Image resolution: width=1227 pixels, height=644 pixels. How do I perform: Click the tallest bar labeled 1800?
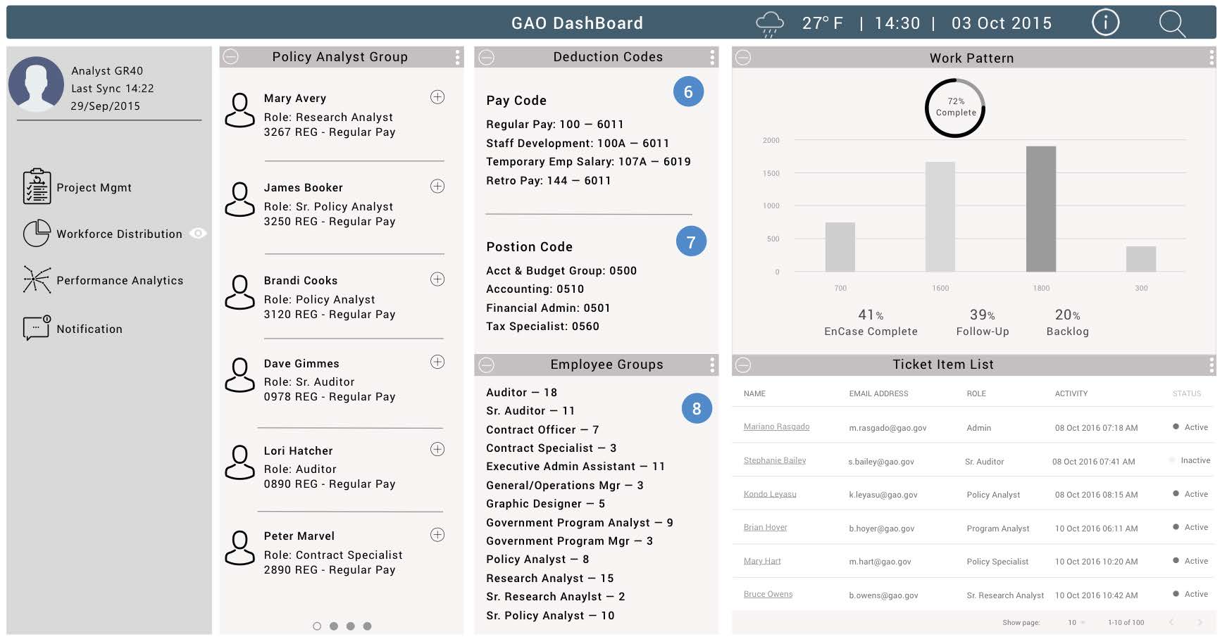click(x=1040, y=209)
